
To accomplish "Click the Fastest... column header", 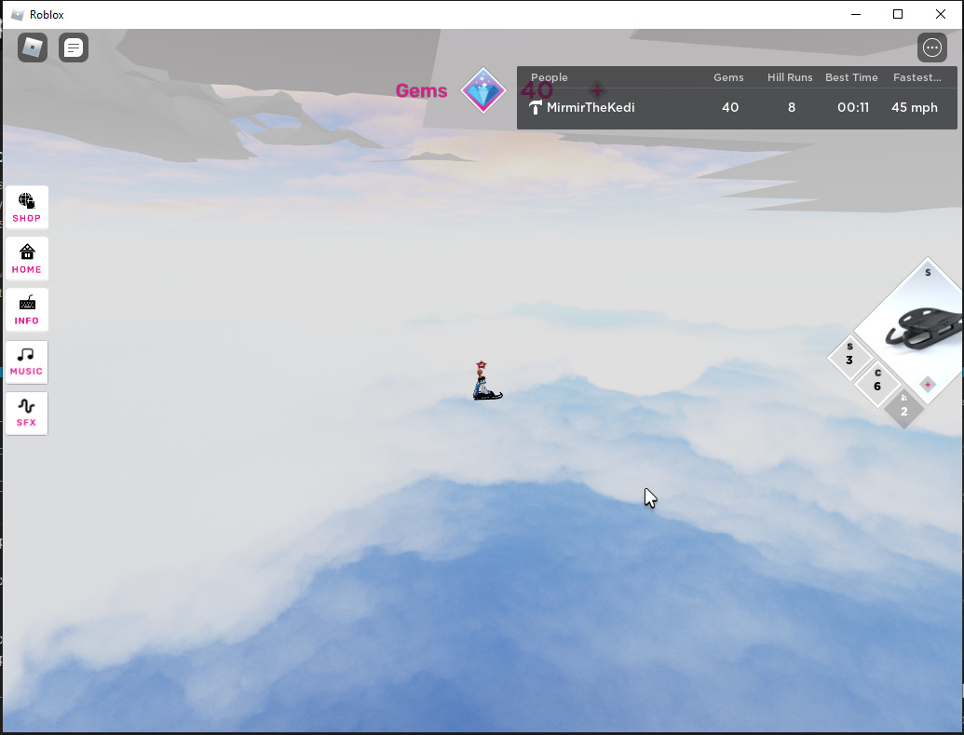I will point(917,77).
